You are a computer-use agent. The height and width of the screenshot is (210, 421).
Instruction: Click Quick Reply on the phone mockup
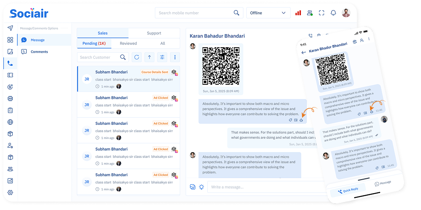pos(348,190)
